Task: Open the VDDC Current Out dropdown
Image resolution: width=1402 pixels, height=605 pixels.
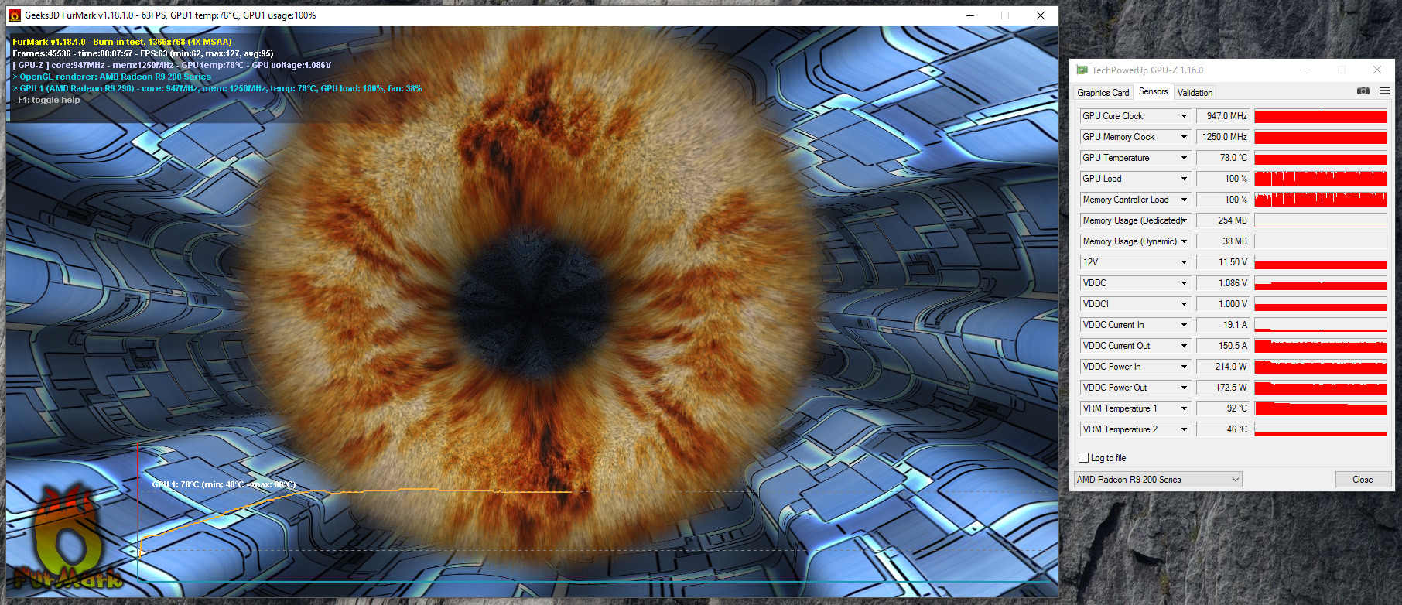Action: tap(1184, 346)
